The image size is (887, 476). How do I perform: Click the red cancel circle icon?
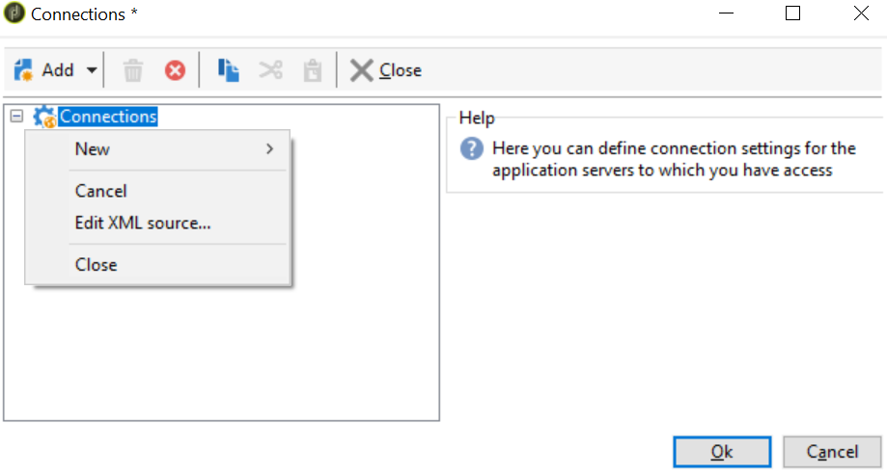175,70
